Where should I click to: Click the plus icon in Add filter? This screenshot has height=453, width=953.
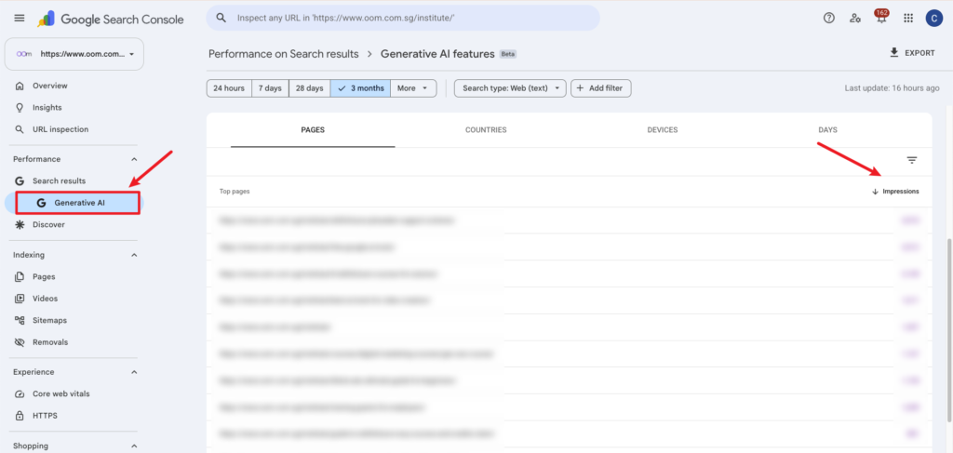click(580, 88)
